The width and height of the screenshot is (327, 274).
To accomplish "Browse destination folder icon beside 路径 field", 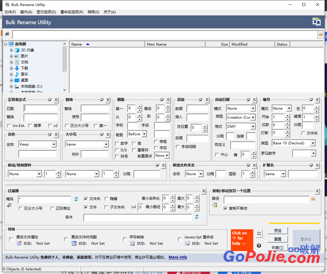I will click(313, 199).
